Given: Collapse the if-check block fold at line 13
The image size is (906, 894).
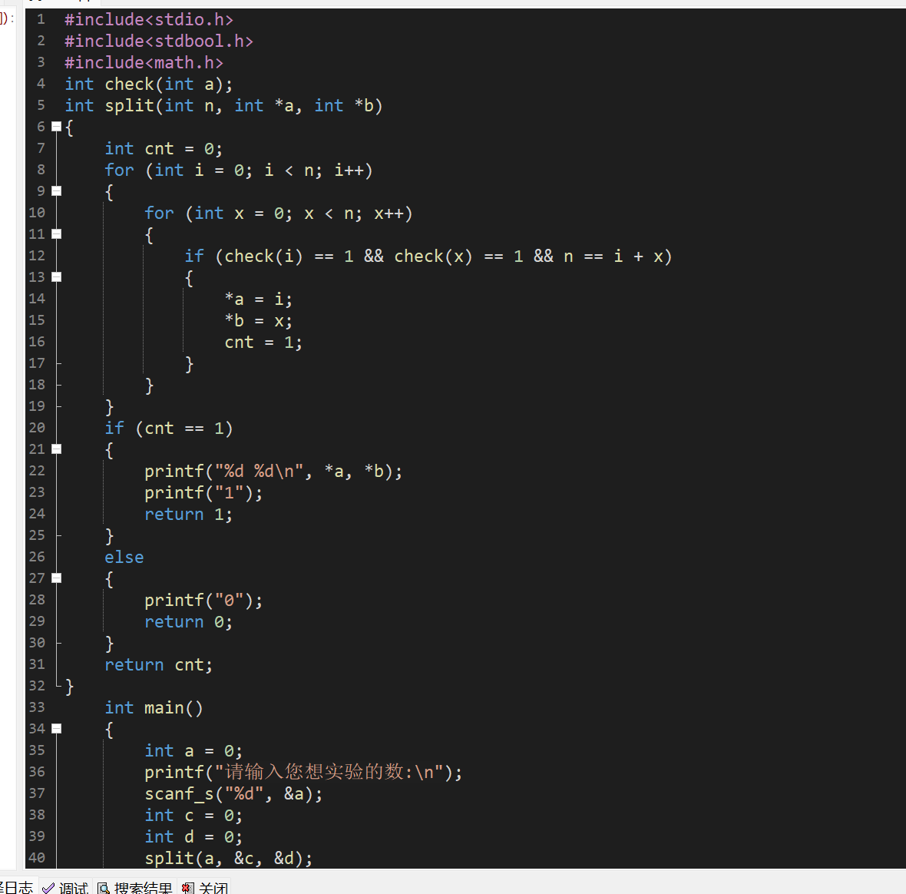Looking at the screenshot, I should pyautogui.click(x=56, y=277).
